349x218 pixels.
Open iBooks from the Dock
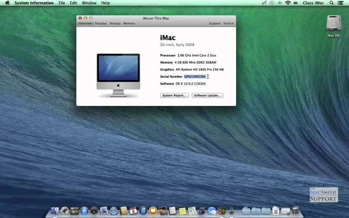[153, 211]
